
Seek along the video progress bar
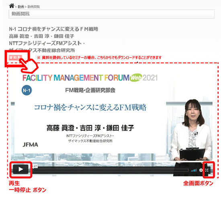point(110,170)
